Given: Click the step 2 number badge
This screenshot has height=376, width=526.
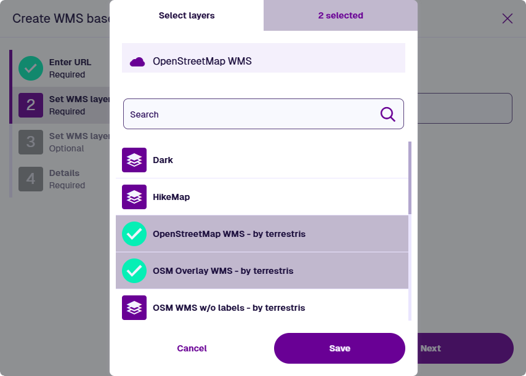Looking at the screenshot, I should [x=30, y=105].
